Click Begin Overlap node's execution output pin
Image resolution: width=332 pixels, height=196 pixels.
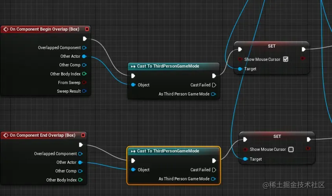pos(85,39)
